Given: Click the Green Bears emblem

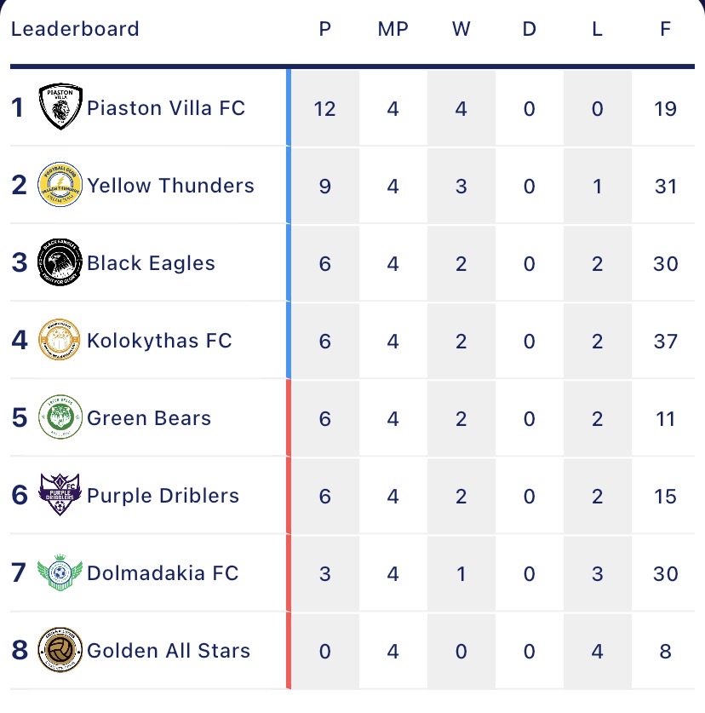Looking at the screenshot, I should point(60,417).
